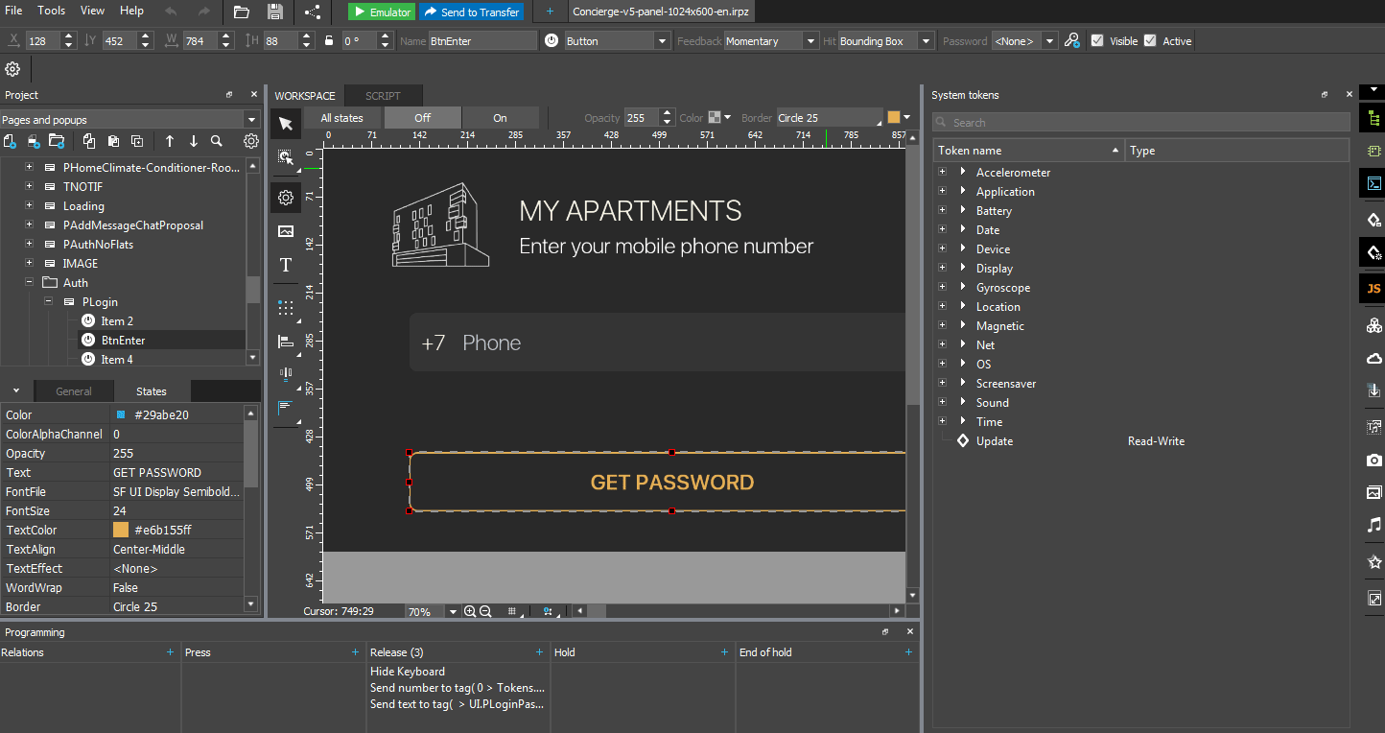Select the arrow selection tool

(x=286, y=124)
